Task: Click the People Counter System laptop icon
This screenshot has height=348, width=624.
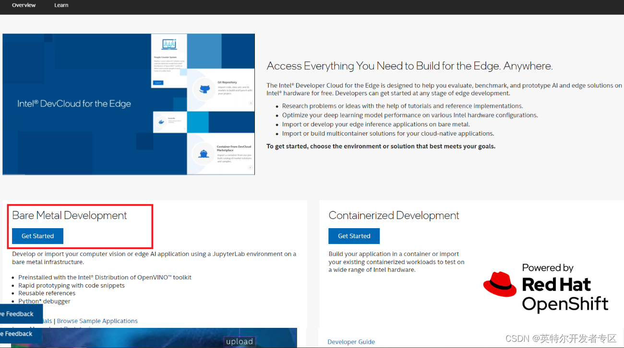Action: click(168, 44)
